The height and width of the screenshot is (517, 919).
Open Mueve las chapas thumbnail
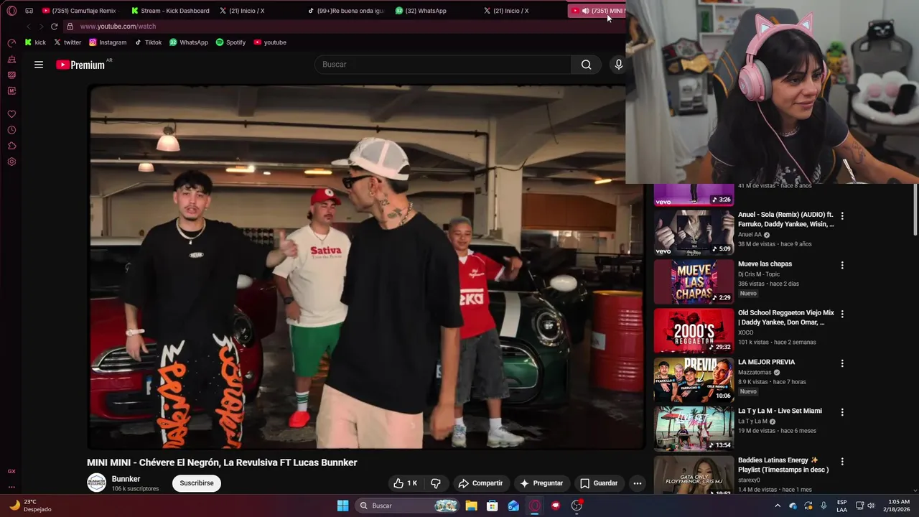(694, 281)
